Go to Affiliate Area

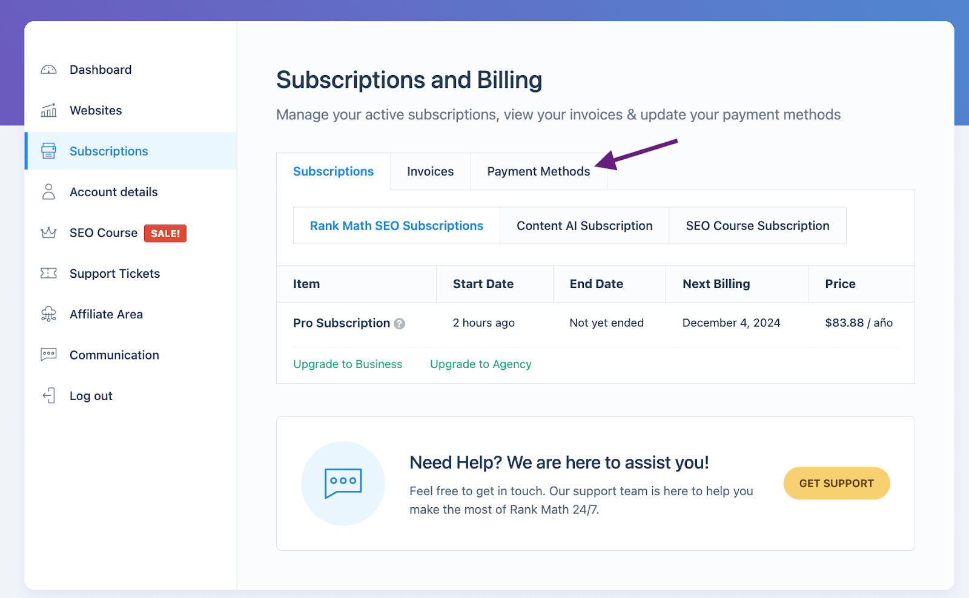coord(107,314)
